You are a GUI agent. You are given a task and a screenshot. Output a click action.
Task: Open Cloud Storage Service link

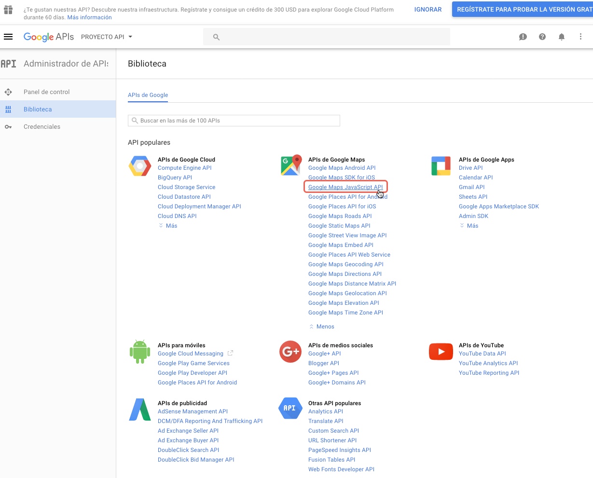pyautogui.click(x=187, y=187)
